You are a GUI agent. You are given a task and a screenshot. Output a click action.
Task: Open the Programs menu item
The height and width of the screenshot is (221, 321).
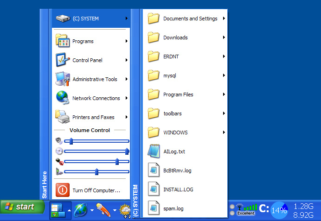point(91,41)
